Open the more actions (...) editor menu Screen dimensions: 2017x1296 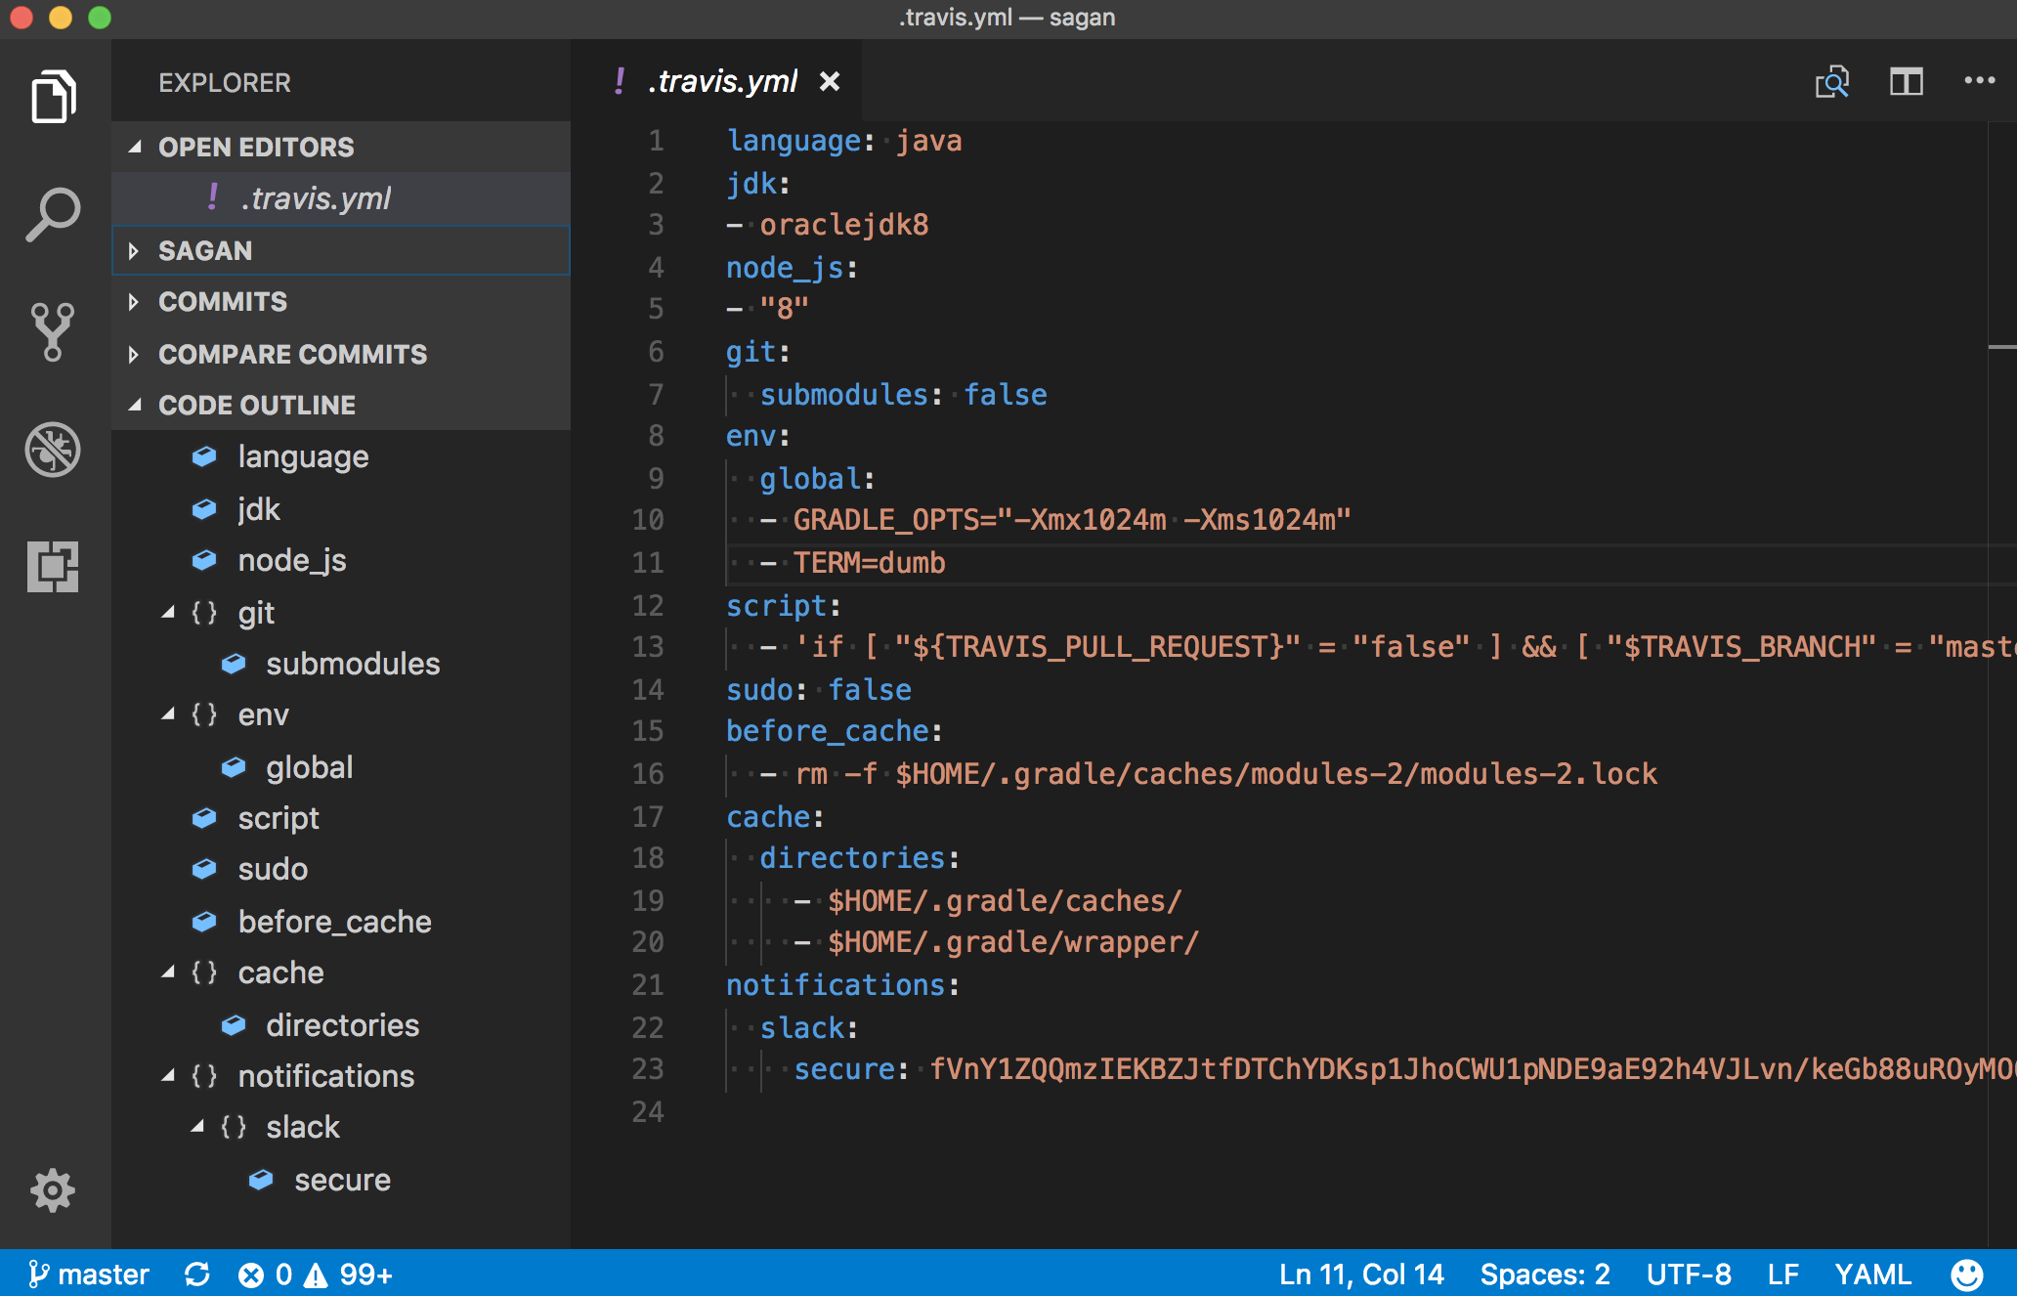pos(1979,81)
